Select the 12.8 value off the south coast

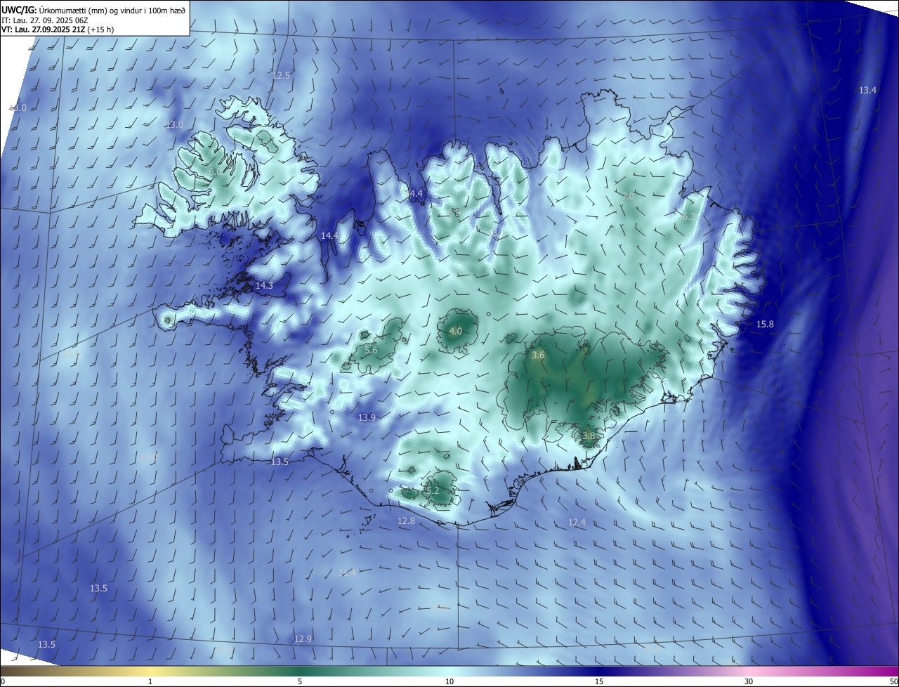pos(407,521)
